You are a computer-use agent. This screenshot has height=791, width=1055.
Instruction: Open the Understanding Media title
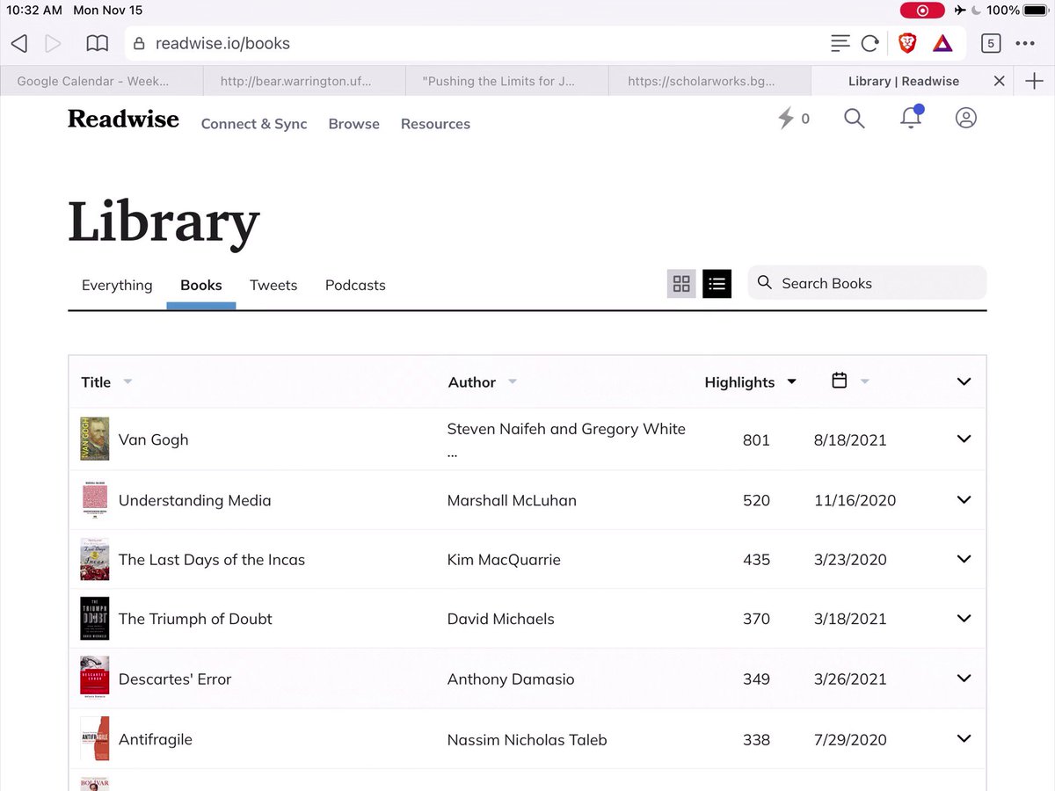pyautogui.click(x=195, y=500)
